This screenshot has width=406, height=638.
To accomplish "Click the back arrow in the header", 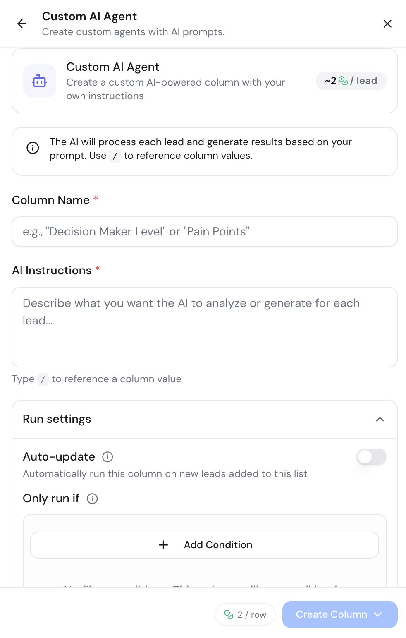I will click(21, 24).
